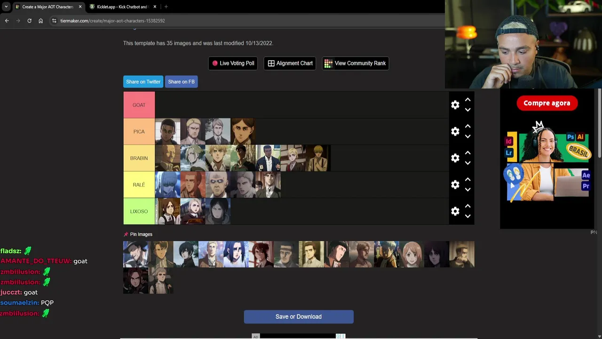Click Save or Download button
The width and height of the screenshot is (602, 339).
point(299,316)
